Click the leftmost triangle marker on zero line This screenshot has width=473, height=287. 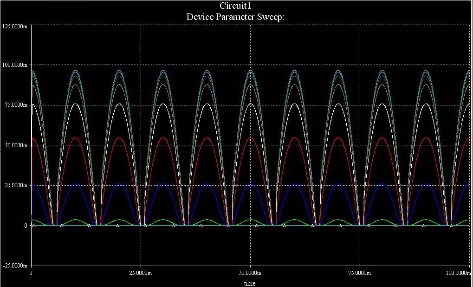(x=34, y=226)
